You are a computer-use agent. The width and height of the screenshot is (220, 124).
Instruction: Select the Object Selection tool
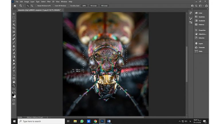coord(14,25)
